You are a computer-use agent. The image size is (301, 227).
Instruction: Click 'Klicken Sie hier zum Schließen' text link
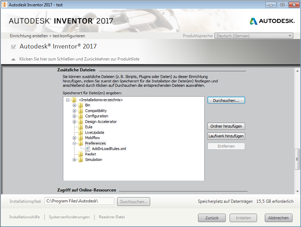79,59
